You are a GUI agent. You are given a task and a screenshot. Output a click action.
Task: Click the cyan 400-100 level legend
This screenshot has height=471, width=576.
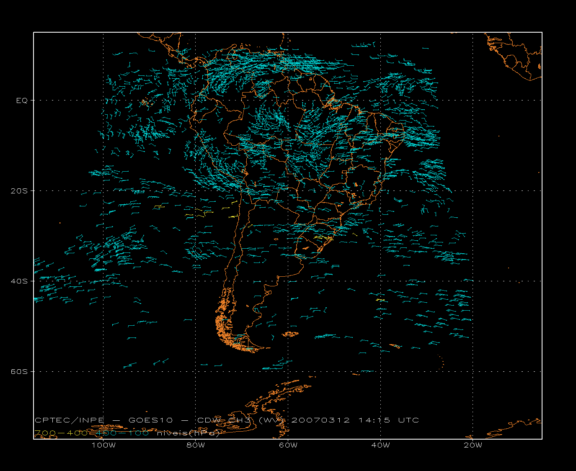122,433
